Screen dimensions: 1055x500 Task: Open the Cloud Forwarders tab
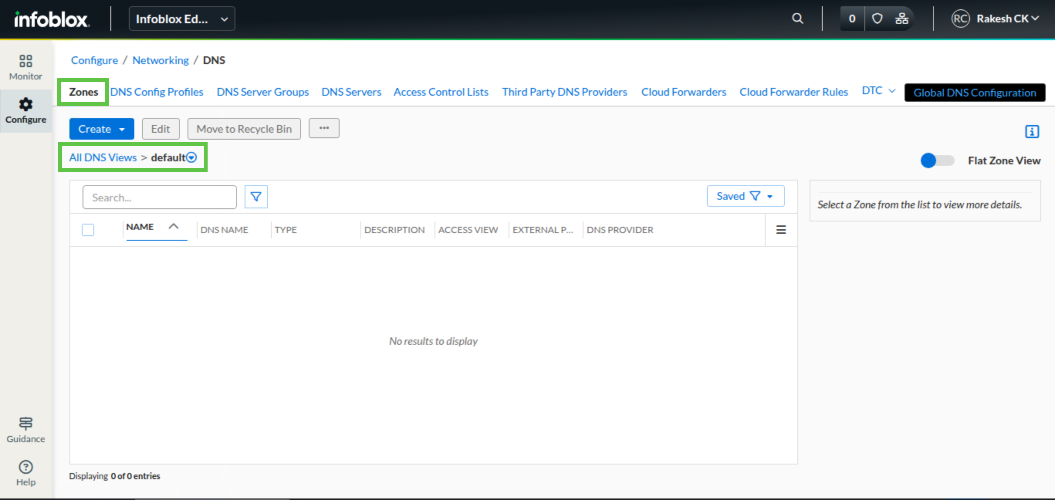click(x=683, y=92)
